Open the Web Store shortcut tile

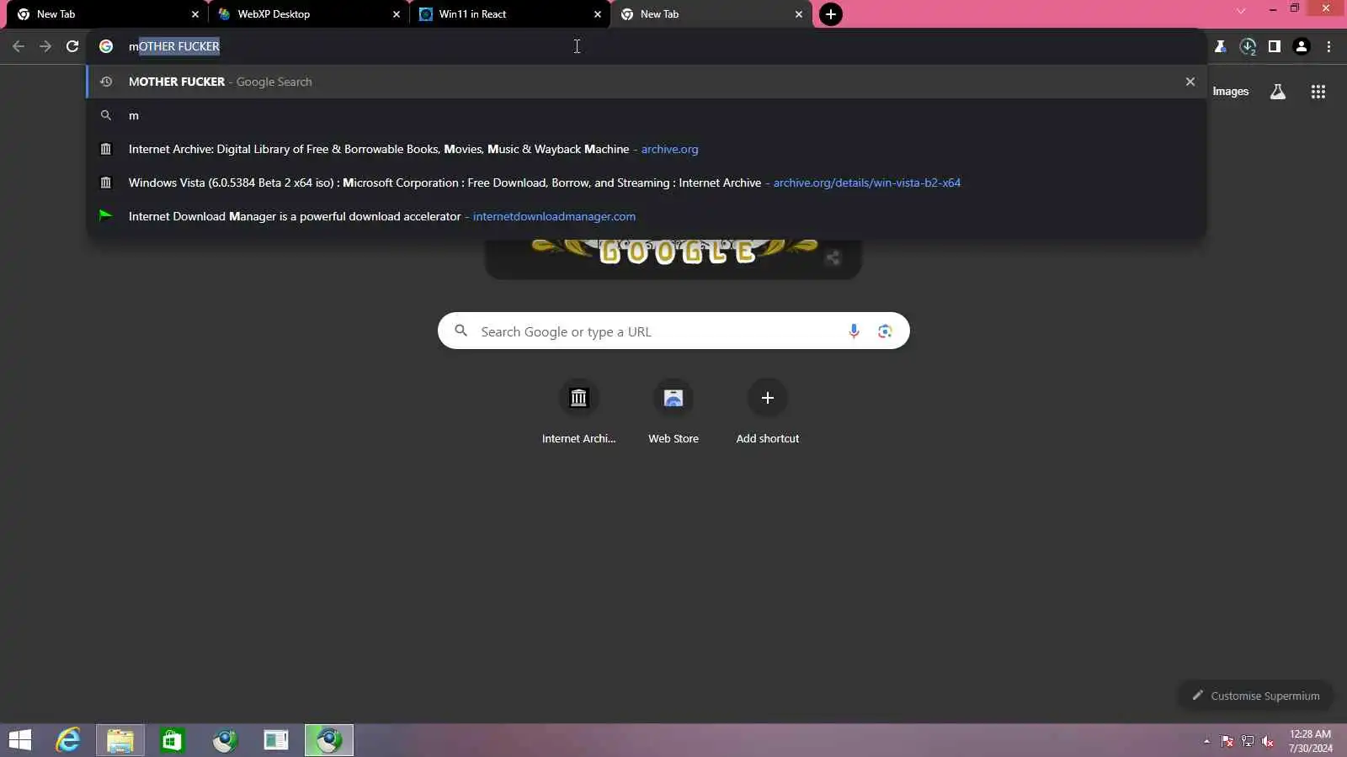click(x=673, y=412)
